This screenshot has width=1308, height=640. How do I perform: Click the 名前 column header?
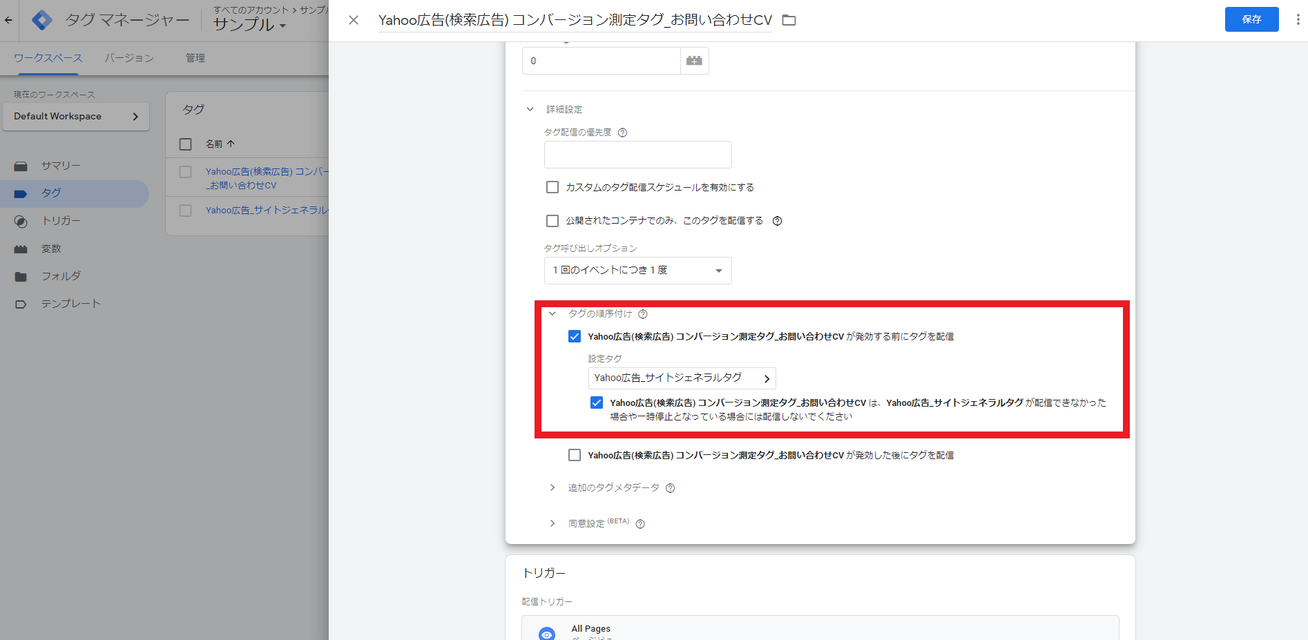214,144
